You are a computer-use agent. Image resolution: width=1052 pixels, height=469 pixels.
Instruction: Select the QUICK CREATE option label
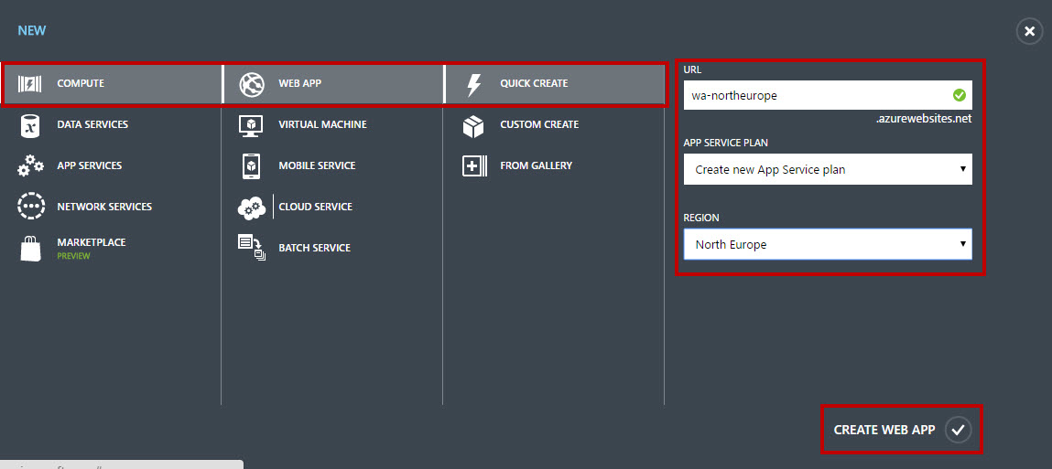click(x=534, y=84)
